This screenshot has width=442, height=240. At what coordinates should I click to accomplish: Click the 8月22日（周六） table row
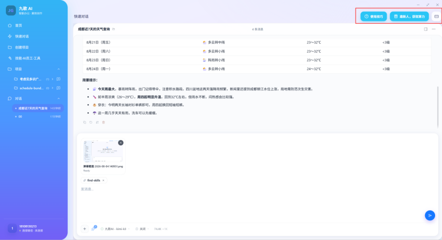(257, 51)
